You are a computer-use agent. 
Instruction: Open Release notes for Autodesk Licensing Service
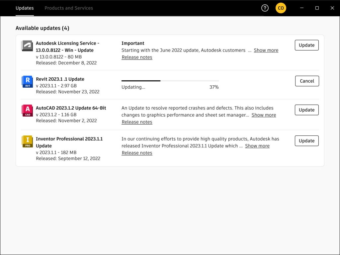[x=137, y=57]
